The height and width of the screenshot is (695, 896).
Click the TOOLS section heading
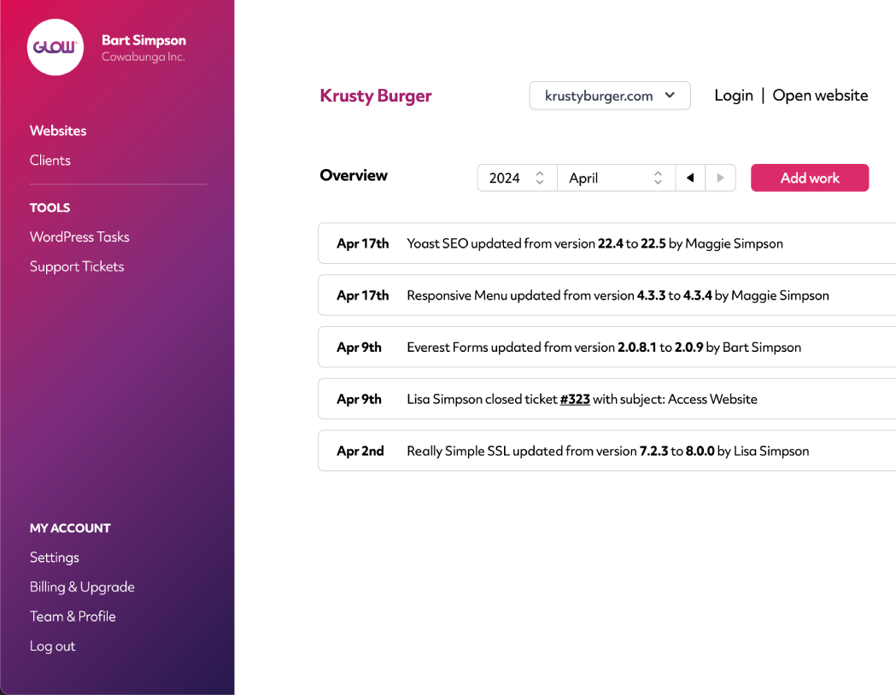50,207
